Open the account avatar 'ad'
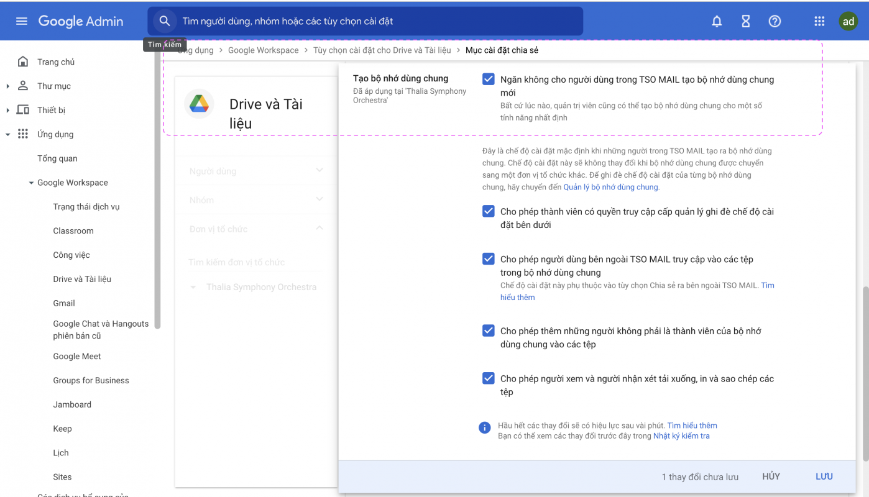 click(x=848, y=21)
